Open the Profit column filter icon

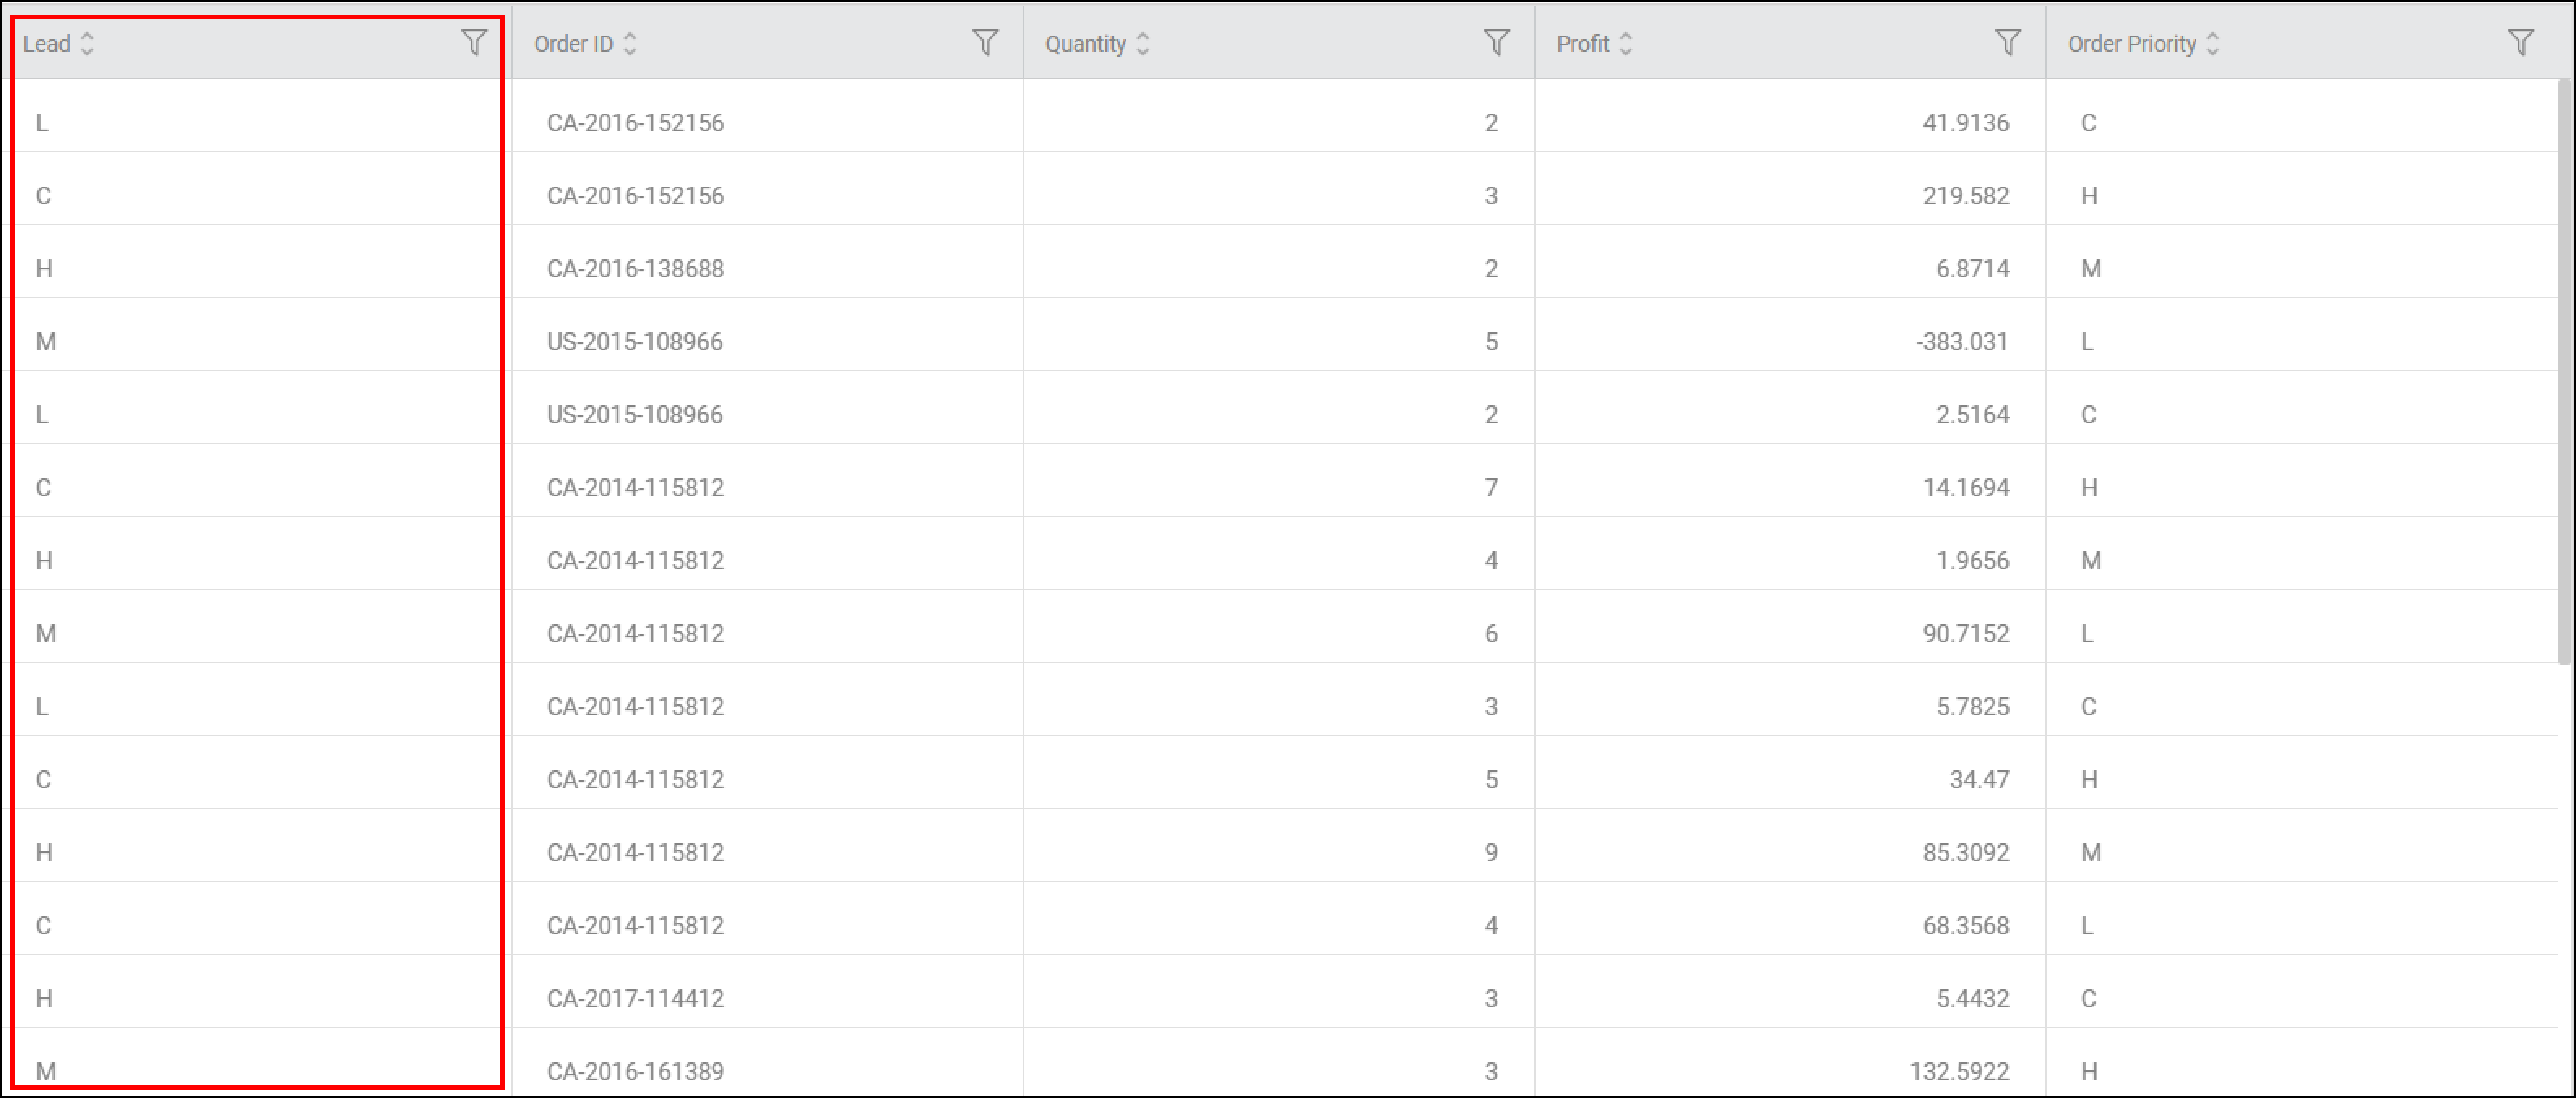coord(2007,42)
